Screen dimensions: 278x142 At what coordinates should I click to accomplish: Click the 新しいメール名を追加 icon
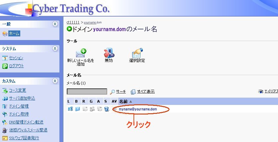click(x=81, y=53)
